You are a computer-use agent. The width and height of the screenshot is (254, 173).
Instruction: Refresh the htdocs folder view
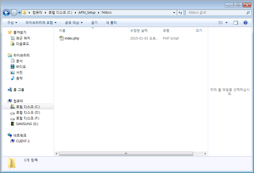[x=180, y=13]
